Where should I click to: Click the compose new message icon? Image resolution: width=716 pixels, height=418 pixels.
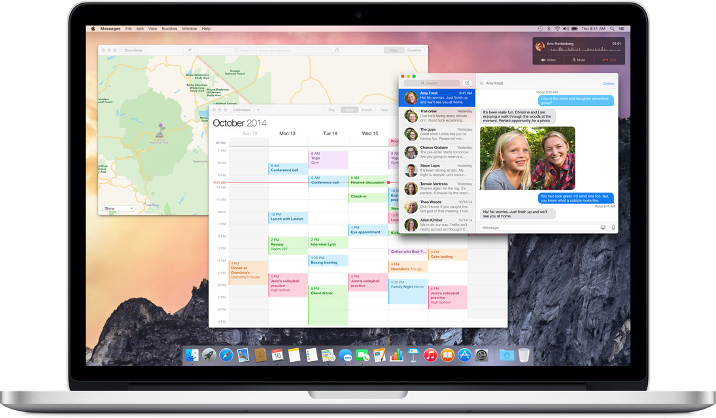tap(467, 83)
